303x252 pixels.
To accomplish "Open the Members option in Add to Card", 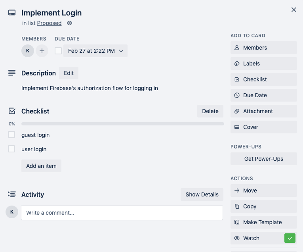I will pos(263,48).
